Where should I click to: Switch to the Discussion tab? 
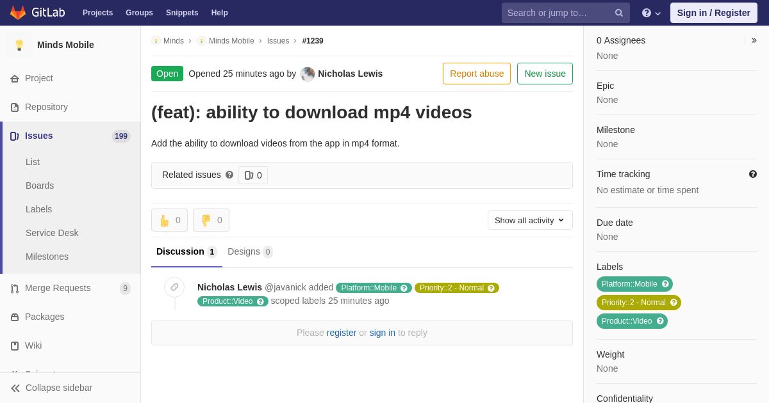coord(186,252)
